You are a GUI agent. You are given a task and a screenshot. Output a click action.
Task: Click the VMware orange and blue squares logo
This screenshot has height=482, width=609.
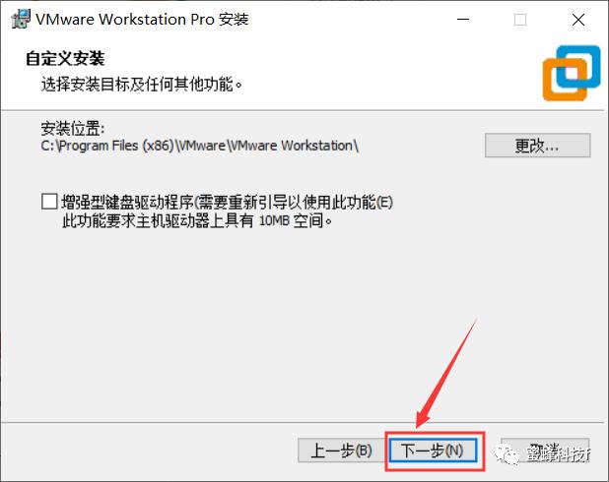point(572,74)
